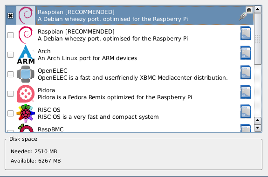The height and width of the screenshot is (177, 268).
Task: Click the scroll-down arrow of the list
Action: click(x=258, y=128)
